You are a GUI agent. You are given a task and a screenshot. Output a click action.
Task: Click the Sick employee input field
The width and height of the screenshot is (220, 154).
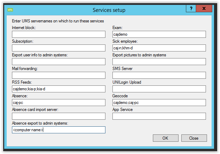click(x=159, y=48)
